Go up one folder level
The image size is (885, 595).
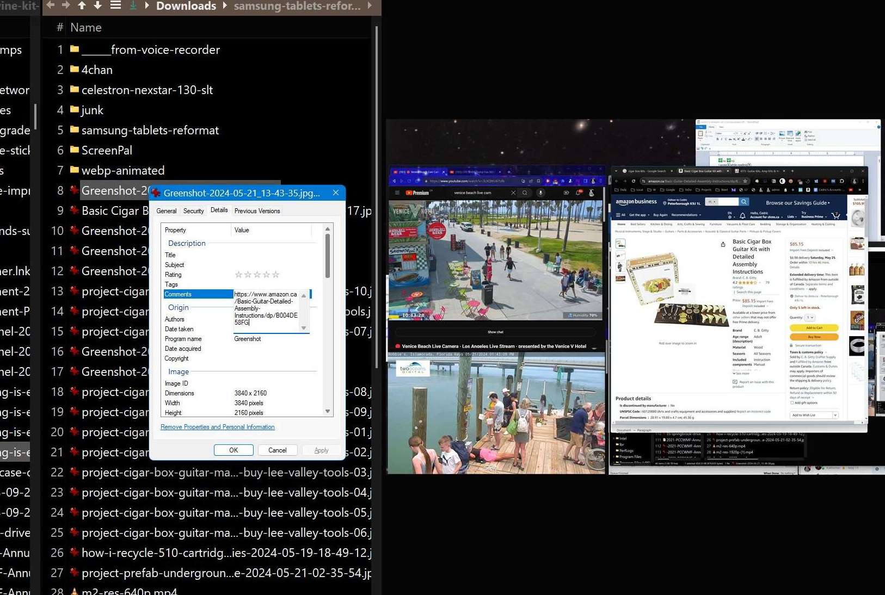[82, 5]
